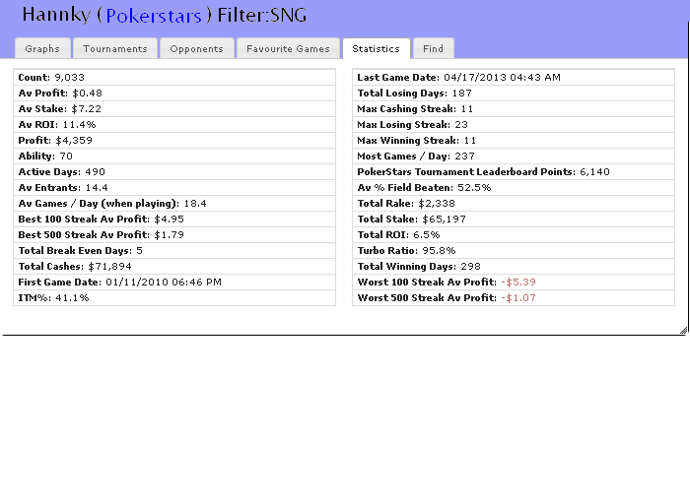
Task: Open the Graphs tab
Action: tap(42, 48)
